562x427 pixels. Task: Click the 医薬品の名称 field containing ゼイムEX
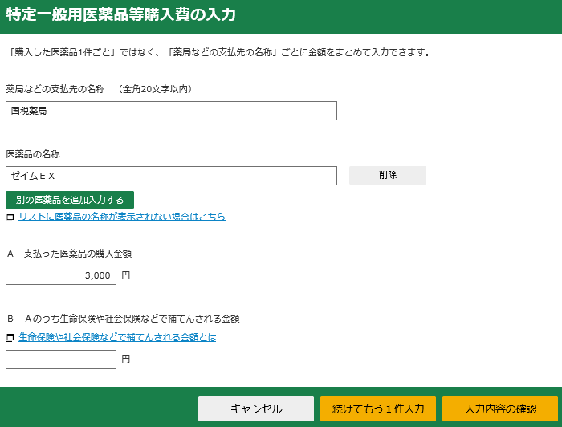tap(171, 176)
